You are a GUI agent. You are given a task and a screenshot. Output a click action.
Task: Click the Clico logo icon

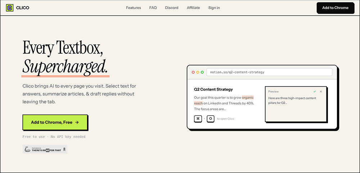click(x=10, y=8)
